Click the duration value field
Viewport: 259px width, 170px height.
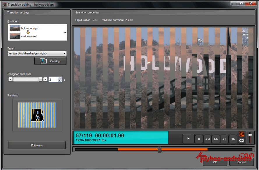pyautogui.click(x=53, y=79)
